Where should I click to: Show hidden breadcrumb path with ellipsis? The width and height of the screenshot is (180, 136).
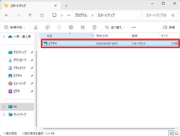[x=69, y=15]
